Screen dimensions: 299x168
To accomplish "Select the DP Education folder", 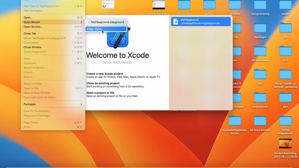I will pos(260,51).
